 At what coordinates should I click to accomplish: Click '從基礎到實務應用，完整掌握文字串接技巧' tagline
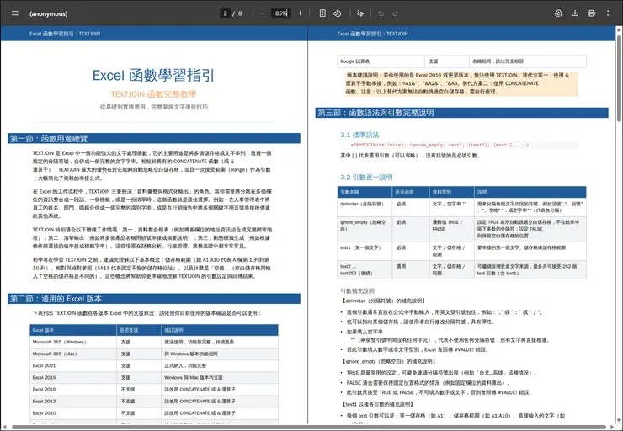pyautogui.click(x=153, y=107)
